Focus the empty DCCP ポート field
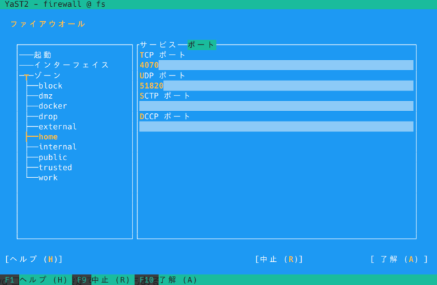 pyautogui.click(x=276, y=127)
